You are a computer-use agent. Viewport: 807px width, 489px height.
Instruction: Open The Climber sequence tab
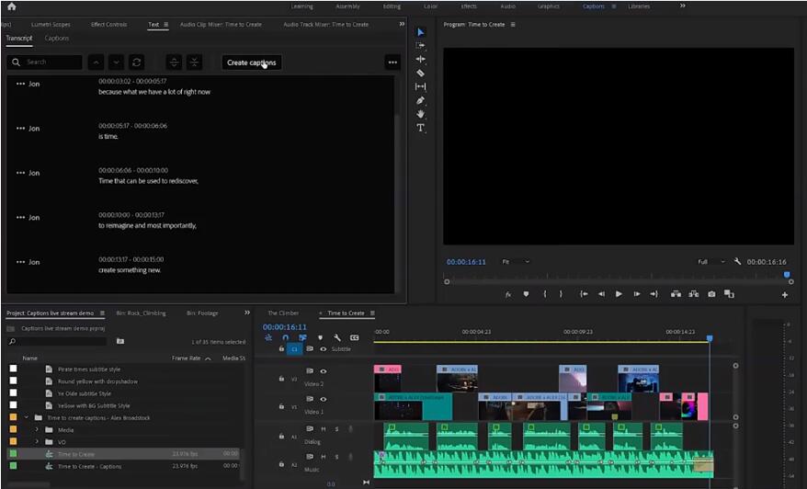click(x=283, y=313)
